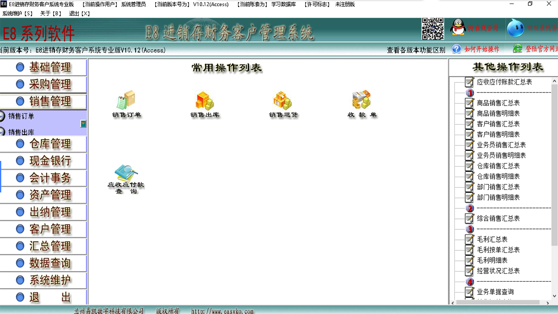
Task: Click the blue question mark help icon
Action: pos(456,49)
